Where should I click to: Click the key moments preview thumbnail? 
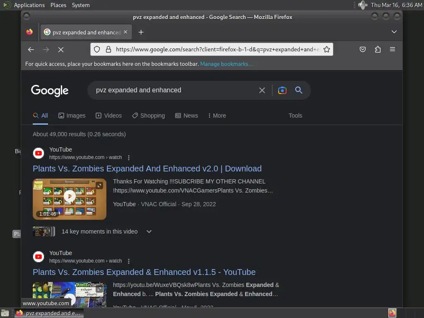pos(44,231)
